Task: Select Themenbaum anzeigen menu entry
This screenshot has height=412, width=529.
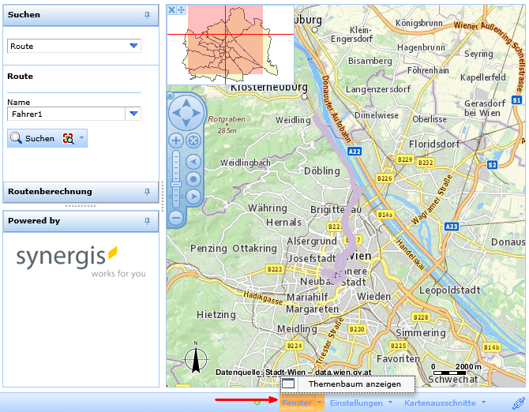Action: pos(350,384)
